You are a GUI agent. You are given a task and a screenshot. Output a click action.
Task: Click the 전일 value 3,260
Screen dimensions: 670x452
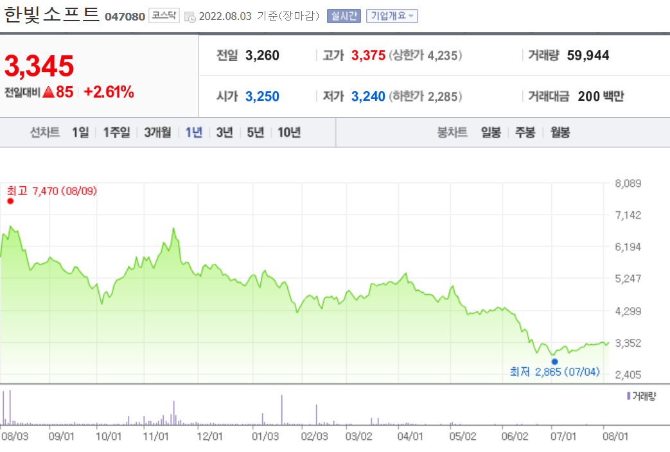tap(262, 55)
